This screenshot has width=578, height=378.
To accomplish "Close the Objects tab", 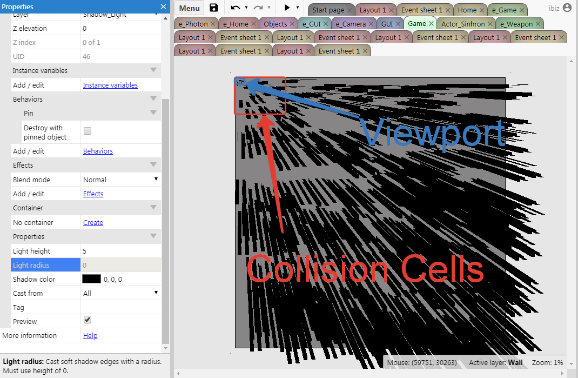I will pyautogui.click(x=292, y=24).
